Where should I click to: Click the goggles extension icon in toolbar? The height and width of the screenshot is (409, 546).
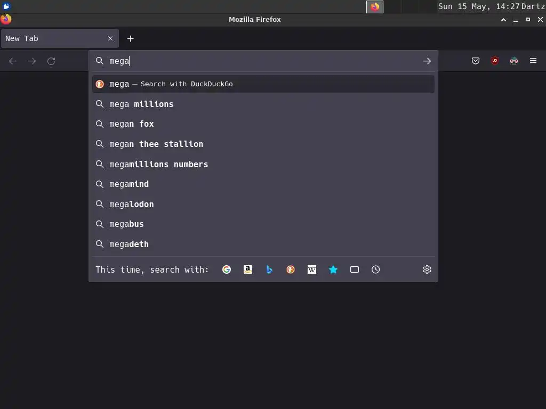click(x=514, y=61)
